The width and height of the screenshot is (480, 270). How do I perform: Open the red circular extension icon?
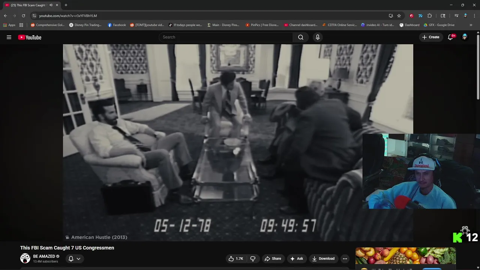tap(411, 16)
